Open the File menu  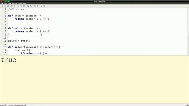pos(2,4)
